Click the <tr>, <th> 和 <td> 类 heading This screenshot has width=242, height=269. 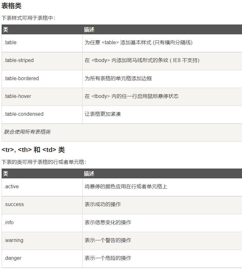[x=33, y=150]
